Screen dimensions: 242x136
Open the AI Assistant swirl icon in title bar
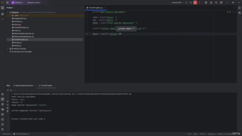point(206,3)
